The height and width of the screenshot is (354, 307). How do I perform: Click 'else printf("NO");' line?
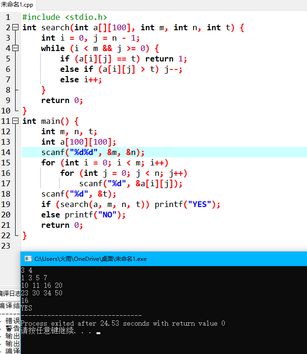[x=83, y=215]
